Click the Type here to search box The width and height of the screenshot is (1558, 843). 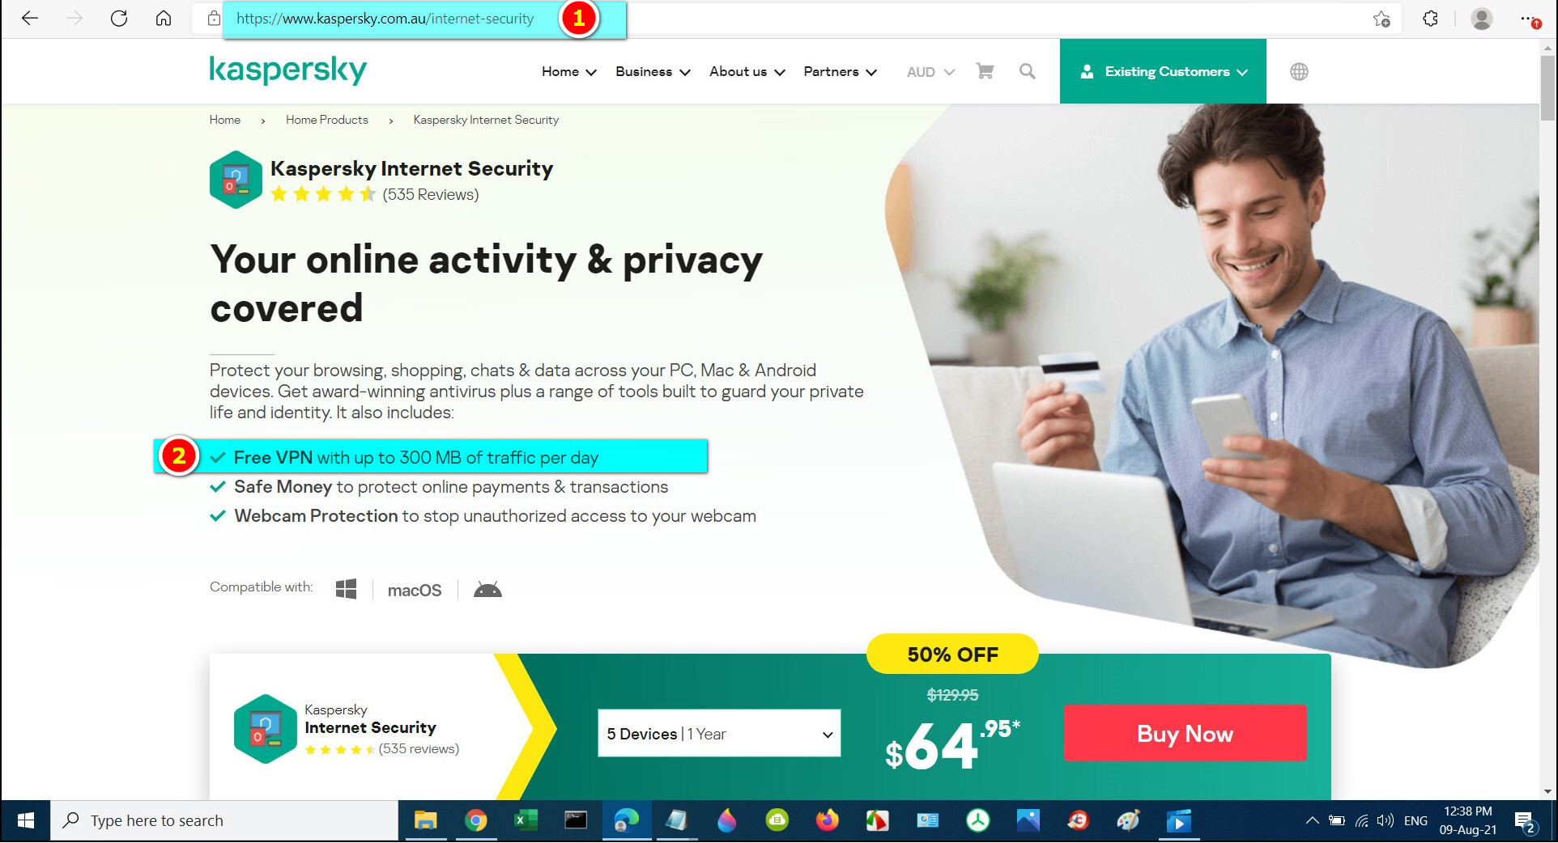tap(224, 821)
